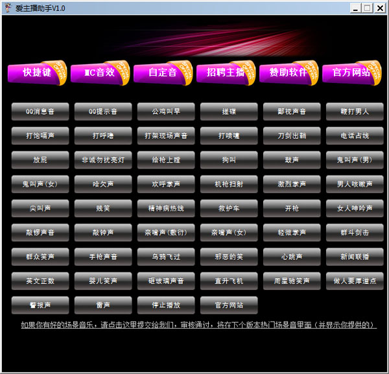The image size is (389, 374).
Task: Open the 自定音 tab
Action: point(163,73)
